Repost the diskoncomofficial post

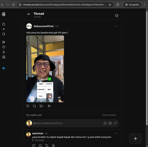pos(41,106)
